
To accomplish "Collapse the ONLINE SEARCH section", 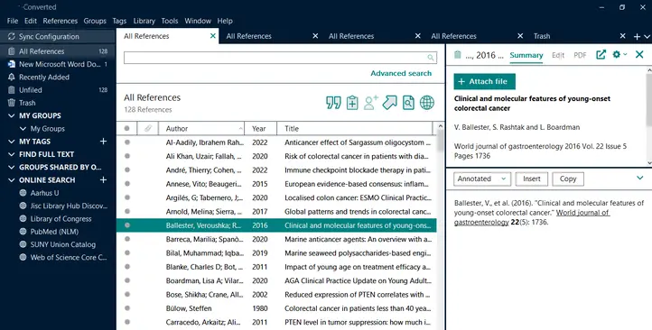I will (x=12, y=180).
